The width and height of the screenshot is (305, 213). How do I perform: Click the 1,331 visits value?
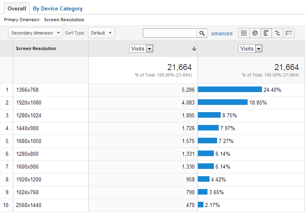coord(188,154)
